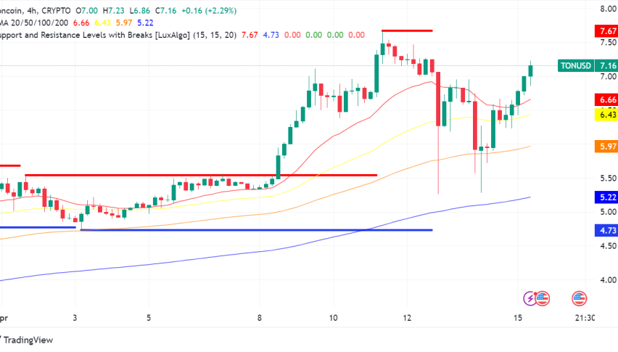618x352 pixels.
Task: Click the red 7.67 value in LuxAlgo legend
Action: click(x=250, y=35)
